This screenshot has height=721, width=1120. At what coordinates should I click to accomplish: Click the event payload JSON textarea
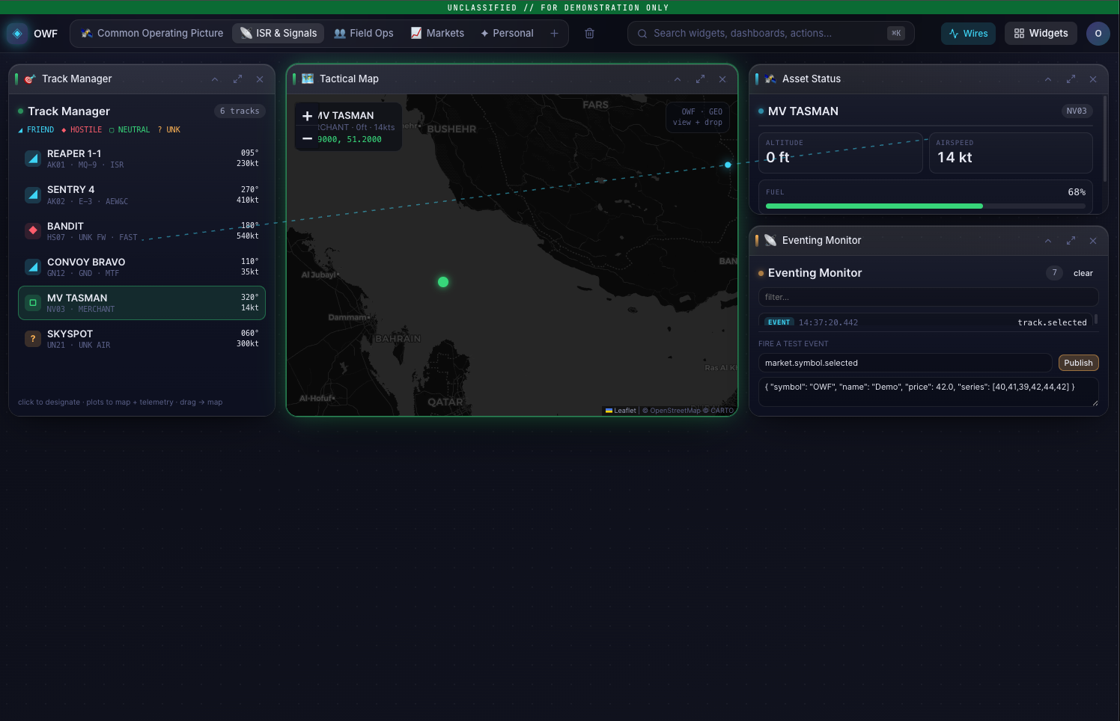(x=928, y=392)
